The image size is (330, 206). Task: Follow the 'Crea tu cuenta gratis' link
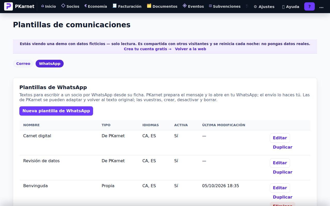click(147, 49)
